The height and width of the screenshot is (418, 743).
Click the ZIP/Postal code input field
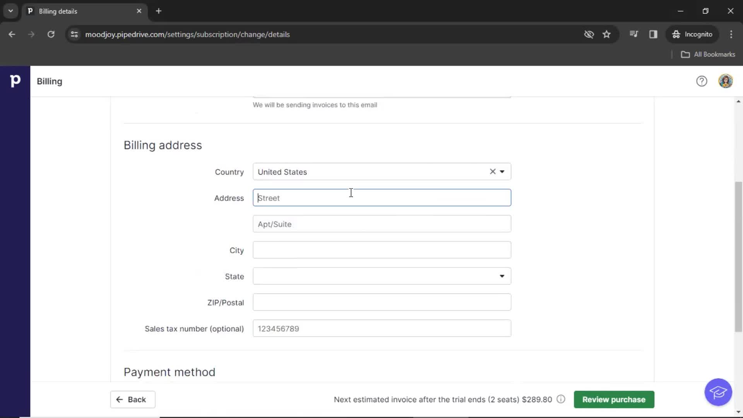[x=382, y=302]
